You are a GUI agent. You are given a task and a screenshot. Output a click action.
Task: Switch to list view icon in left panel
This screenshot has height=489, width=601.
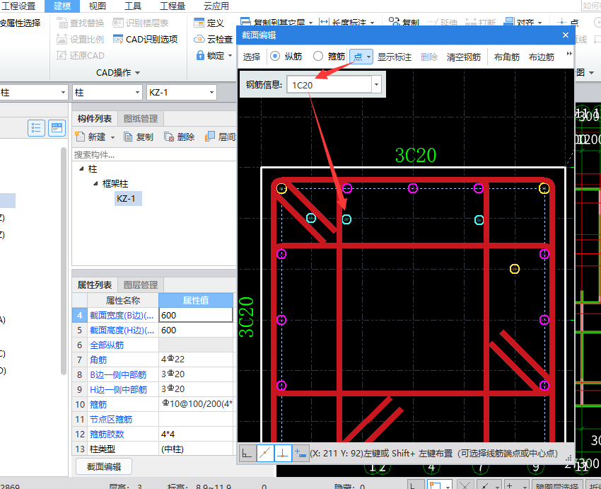pyautogui.click(x=36, y=128)
